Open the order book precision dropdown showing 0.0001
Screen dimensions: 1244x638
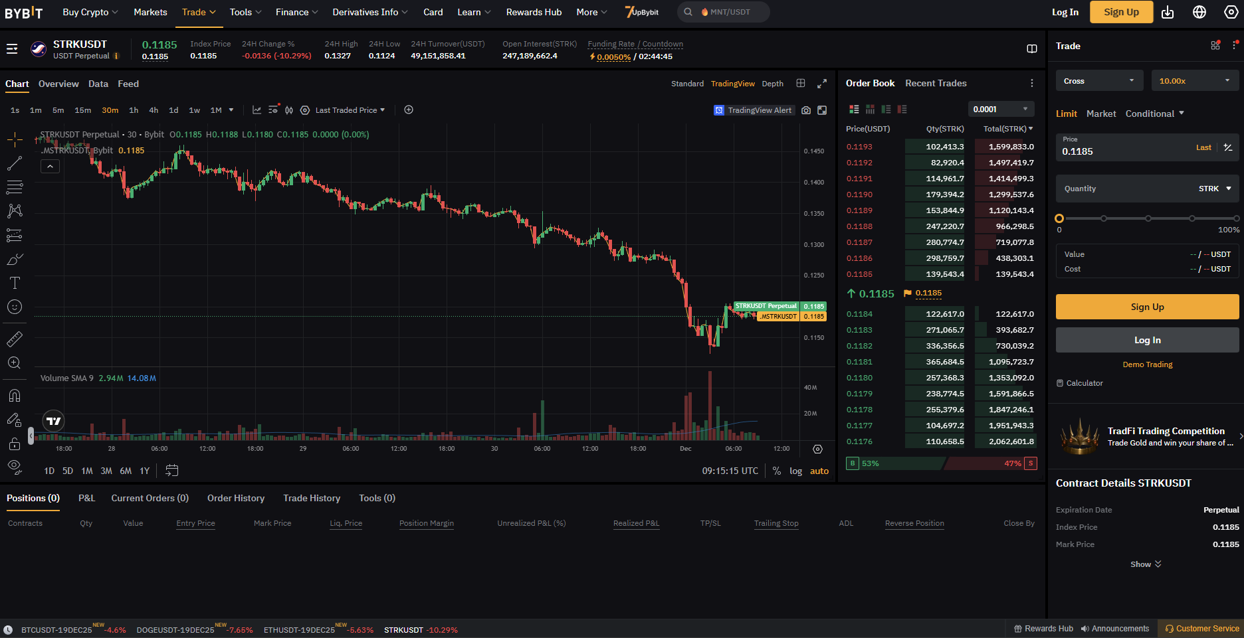tap(1001, 108)
